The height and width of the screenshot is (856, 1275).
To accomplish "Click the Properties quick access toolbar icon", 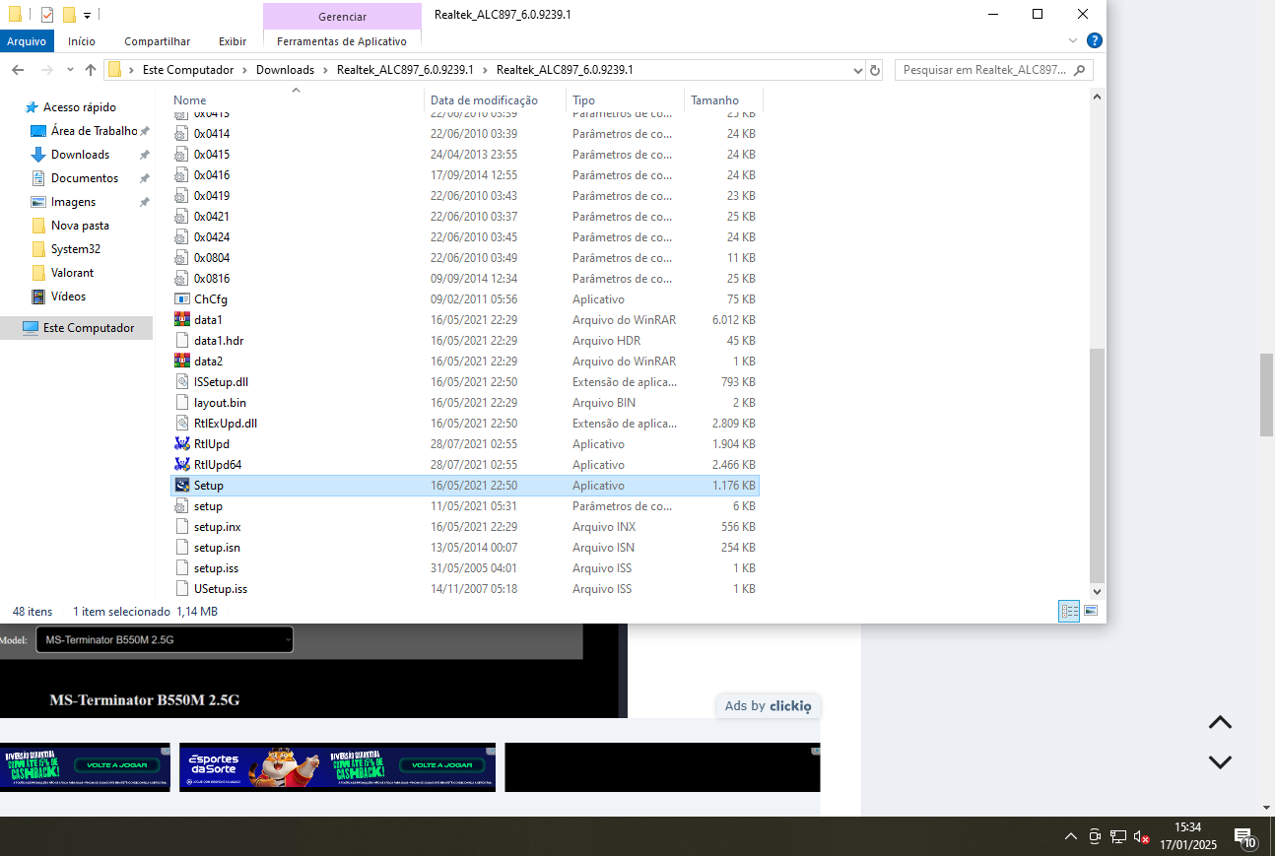I will coord(46,15).
